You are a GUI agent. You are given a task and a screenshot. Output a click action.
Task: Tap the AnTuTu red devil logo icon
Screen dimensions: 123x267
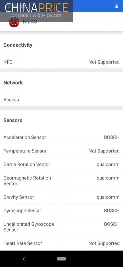pyautogui.click(x=14, y=22)
